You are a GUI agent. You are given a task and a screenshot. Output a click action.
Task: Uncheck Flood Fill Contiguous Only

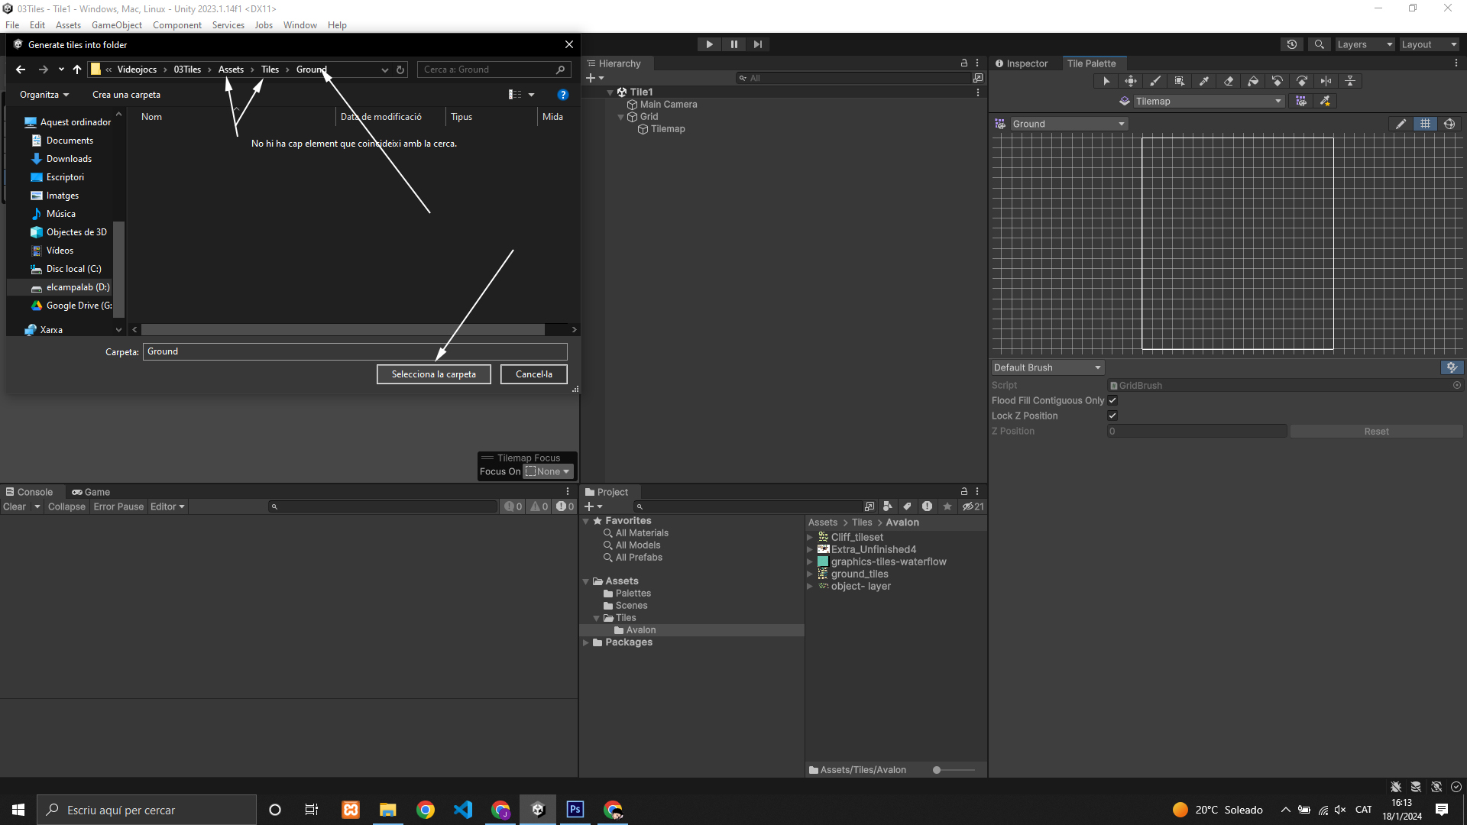[x=1112, y=400]
